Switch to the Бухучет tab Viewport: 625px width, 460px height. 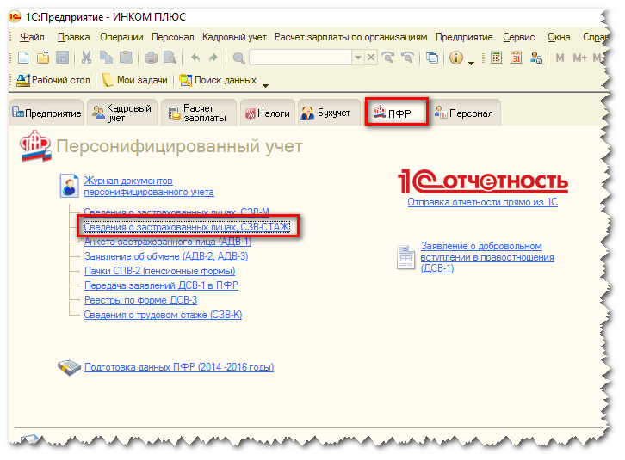pyautogui.click(x=329, y=113)
